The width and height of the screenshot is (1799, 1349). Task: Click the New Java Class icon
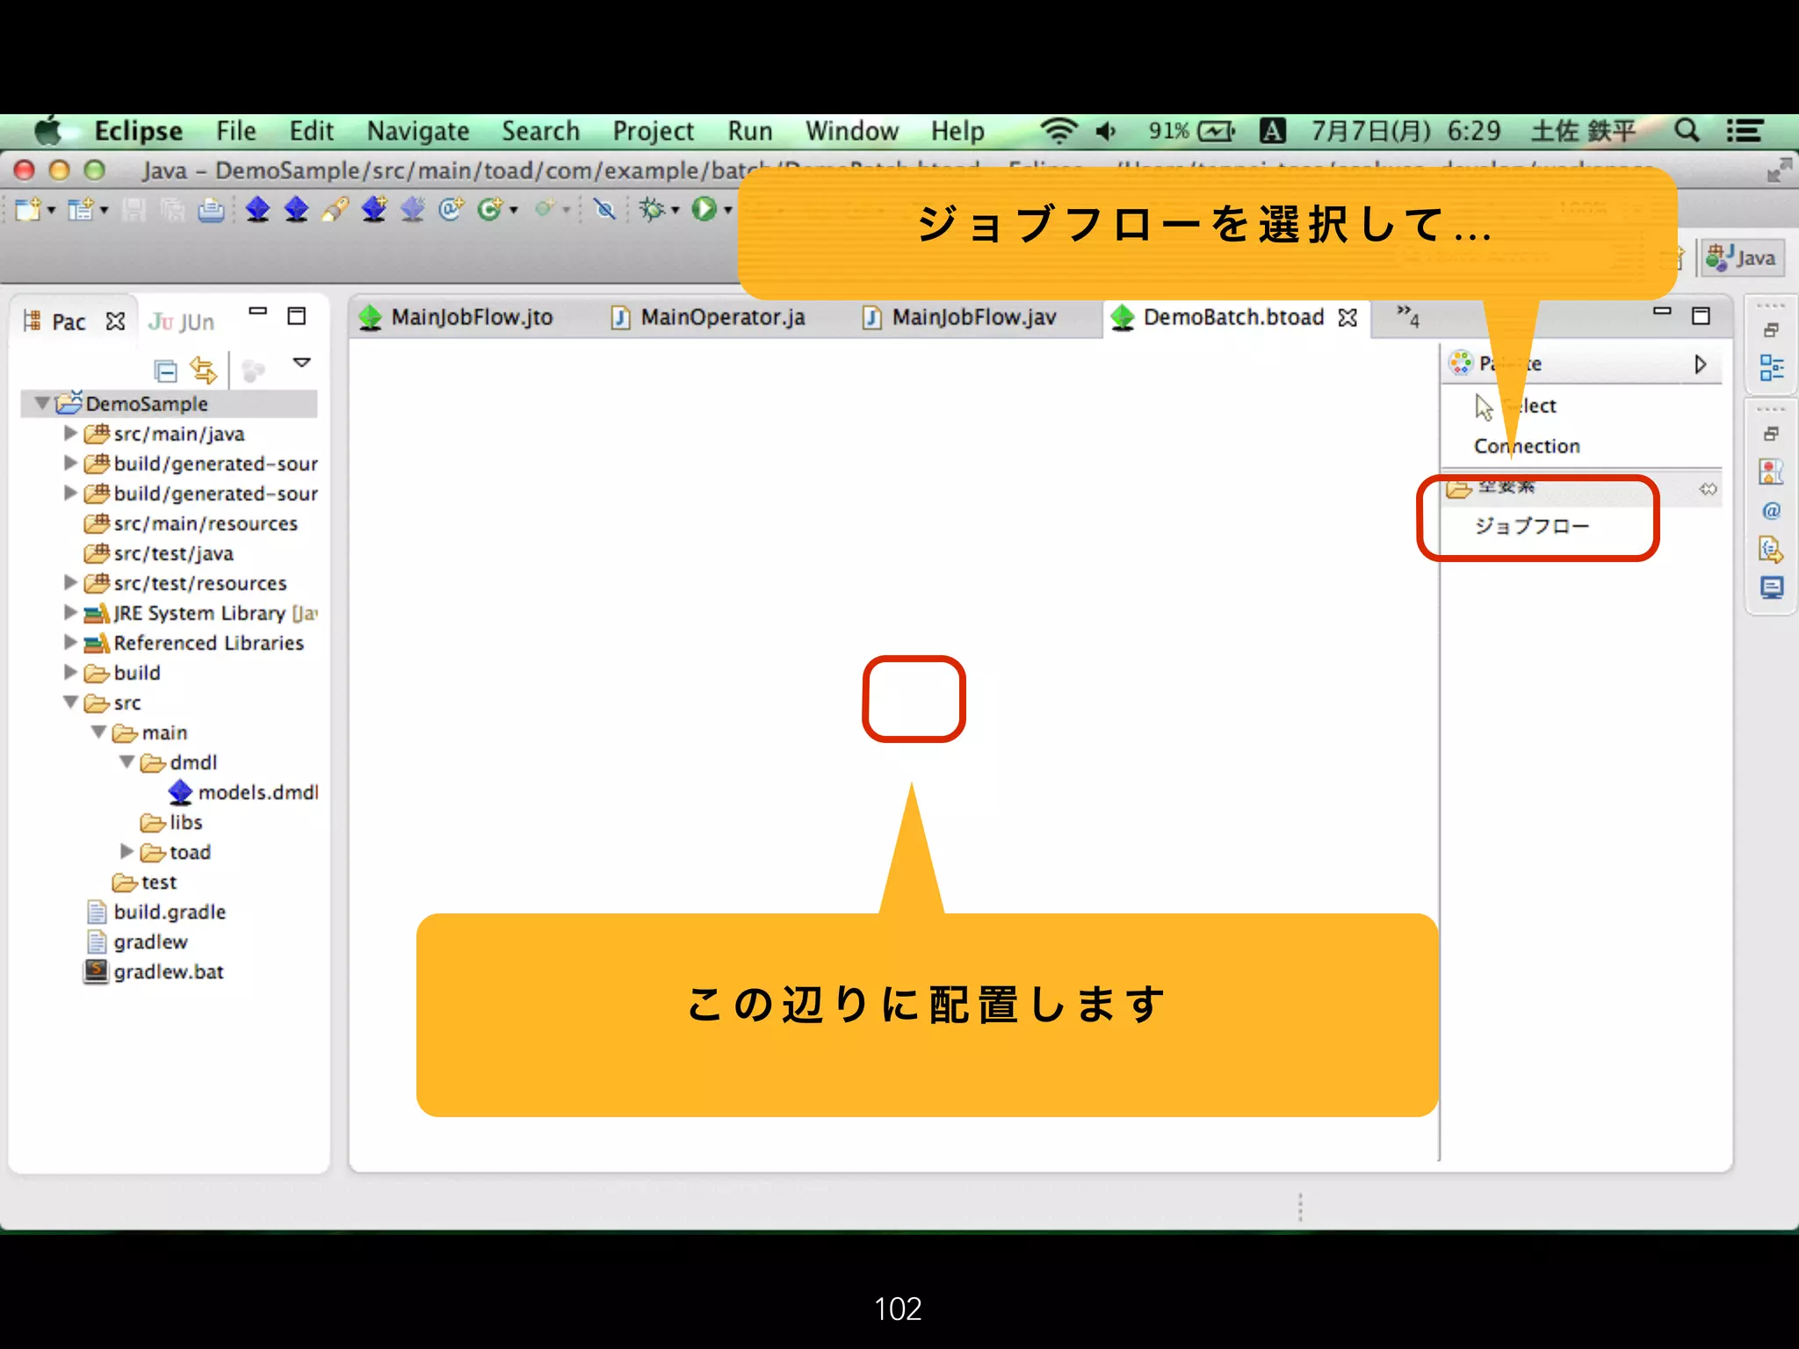click(x=490, y=209)
